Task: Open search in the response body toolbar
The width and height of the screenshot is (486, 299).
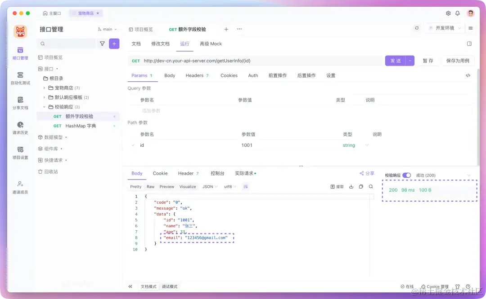Action: (372, 186)
